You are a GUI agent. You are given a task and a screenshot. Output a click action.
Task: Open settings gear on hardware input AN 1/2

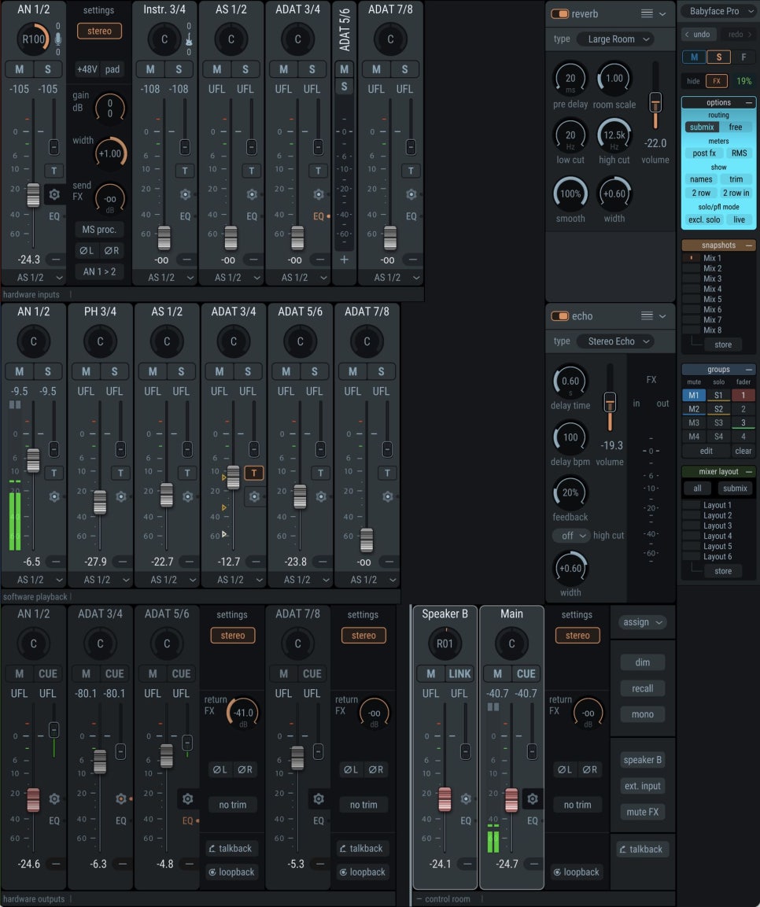click(54, 194)
